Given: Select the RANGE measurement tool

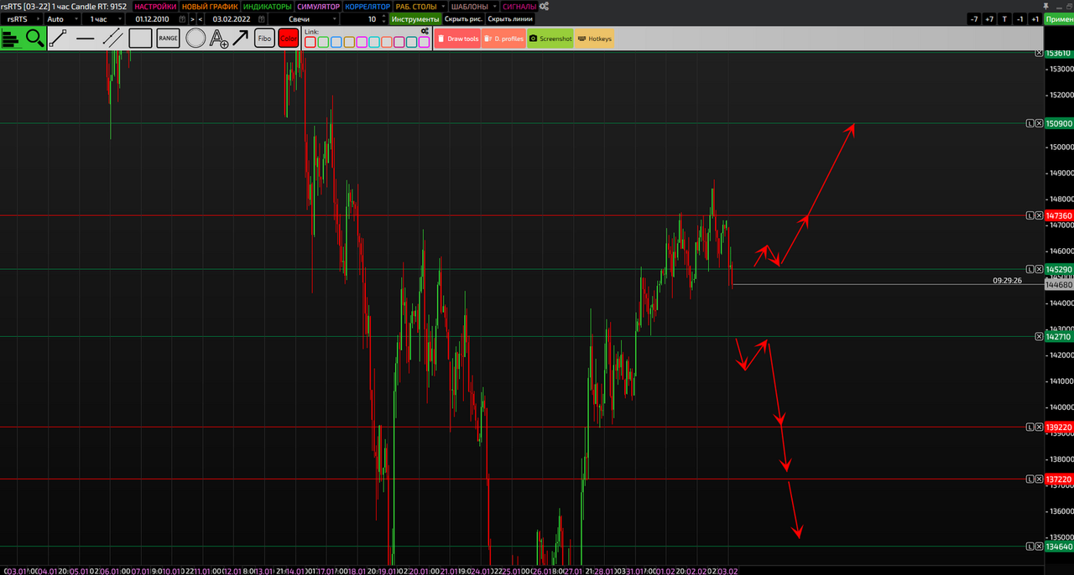Looking at the screenshot, I should pos(168,38).
